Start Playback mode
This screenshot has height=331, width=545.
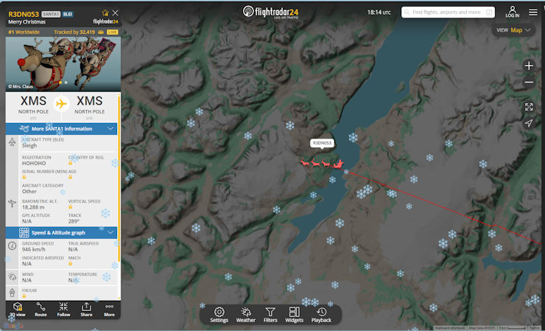click(321, 315)
